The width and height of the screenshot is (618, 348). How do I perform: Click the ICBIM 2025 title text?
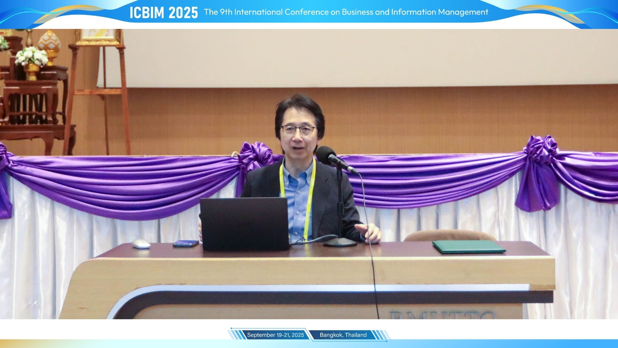tap(164, 13)
